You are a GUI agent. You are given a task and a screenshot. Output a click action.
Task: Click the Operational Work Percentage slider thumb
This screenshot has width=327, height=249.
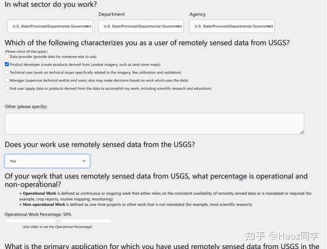pyautogui.click(x=58, y=221)
